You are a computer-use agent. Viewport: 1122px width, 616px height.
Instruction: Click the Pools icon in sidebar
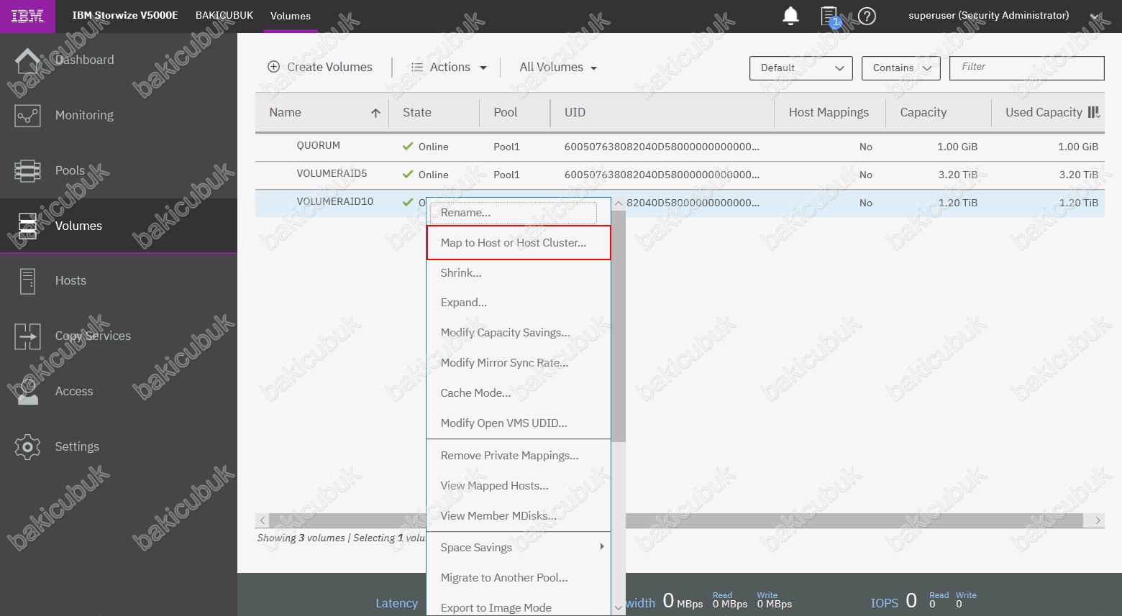point(27,170)
